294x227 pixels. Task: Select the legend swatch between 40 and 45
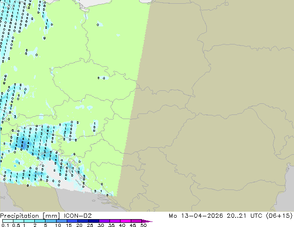click(x=126, y=221)
